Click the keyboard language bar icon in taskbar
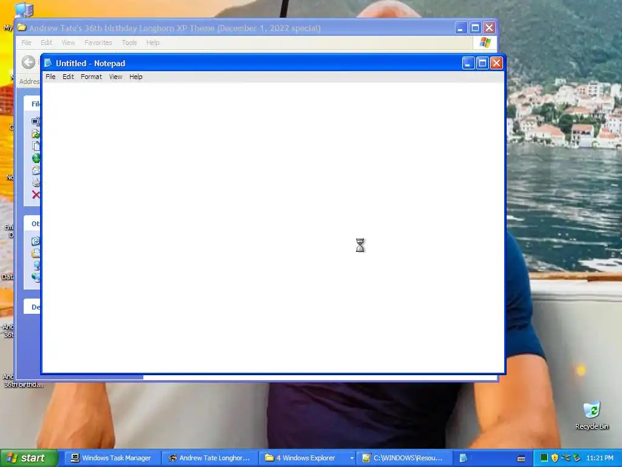Image resolution: width=622 pixels, height=467 pixels. coord(521,458)
